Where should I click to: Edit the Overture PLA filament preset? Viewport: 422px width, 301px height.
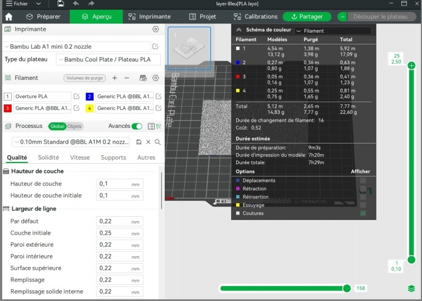click(76, 97)
